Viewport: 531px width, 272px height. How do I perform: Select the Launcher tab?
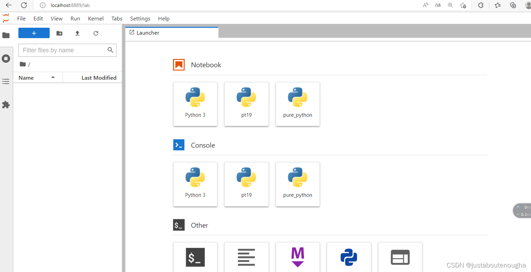pos(172,33)
